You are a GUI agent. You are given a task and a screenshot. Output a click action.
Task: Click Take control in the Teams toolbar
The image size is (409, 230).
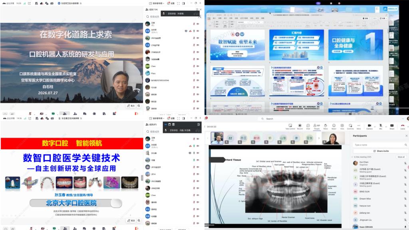tap(290, 127)
